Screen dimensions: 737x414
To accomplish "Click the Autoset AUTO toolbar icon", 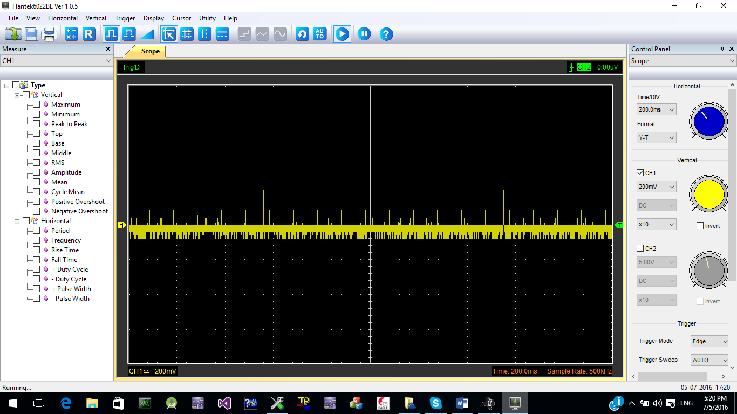I will 320,34.
